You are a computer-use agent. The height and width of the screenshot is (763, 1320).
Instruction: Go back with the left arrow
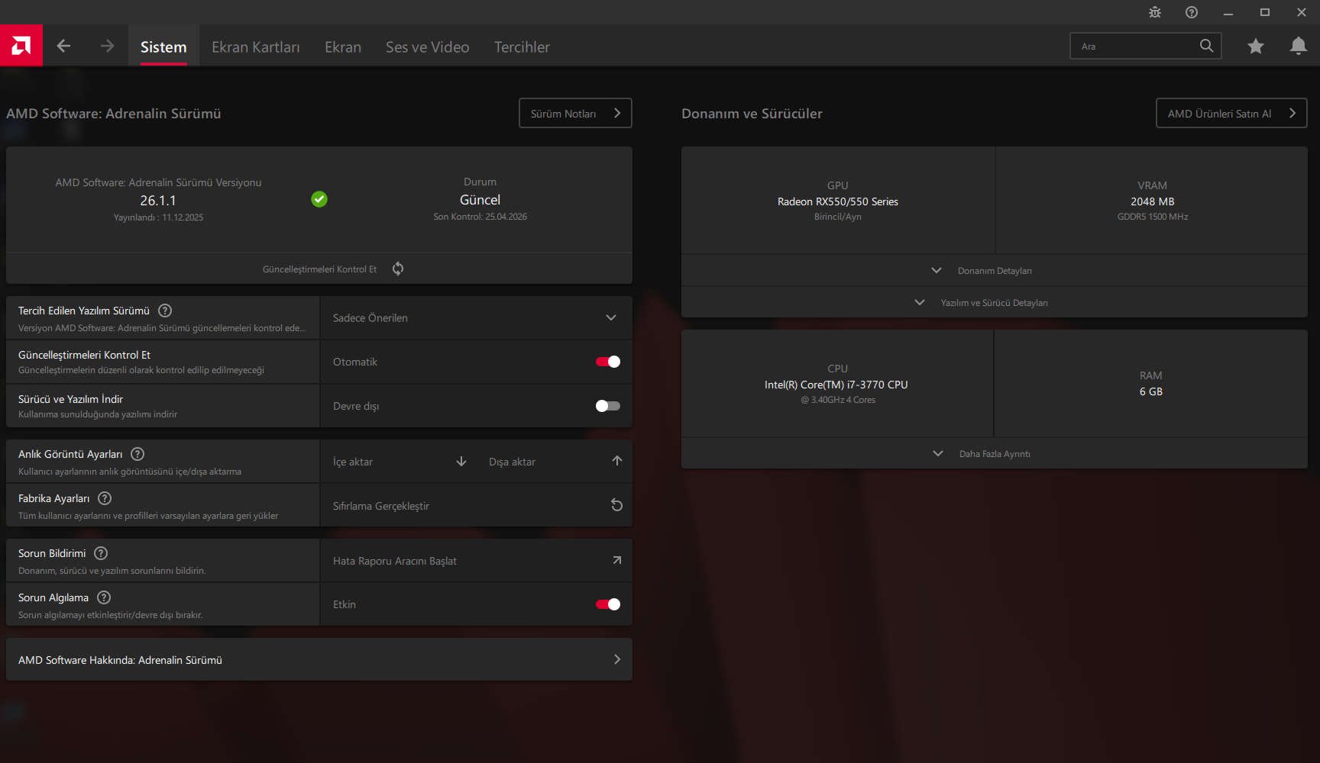pyautogui.click(x=63, y=46)
